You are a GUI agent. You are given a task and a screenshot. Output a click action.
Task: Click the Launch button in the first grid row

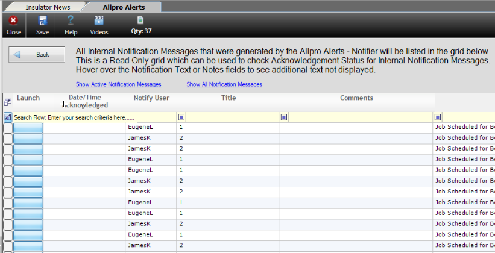coord(28,128)
